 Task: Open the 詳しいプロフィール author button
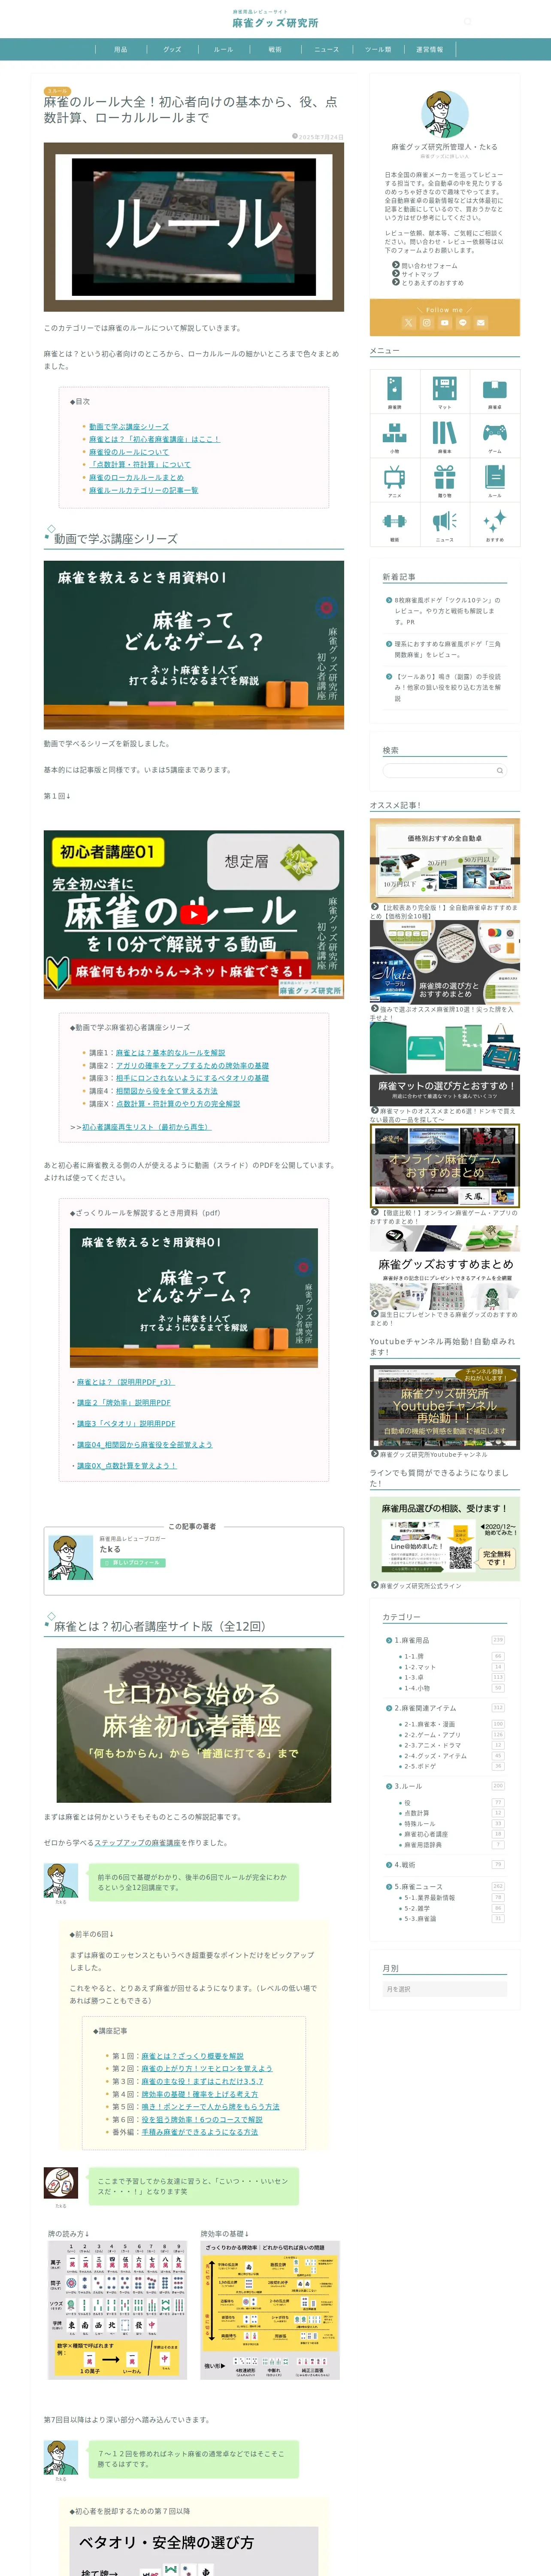(132, 1563)
